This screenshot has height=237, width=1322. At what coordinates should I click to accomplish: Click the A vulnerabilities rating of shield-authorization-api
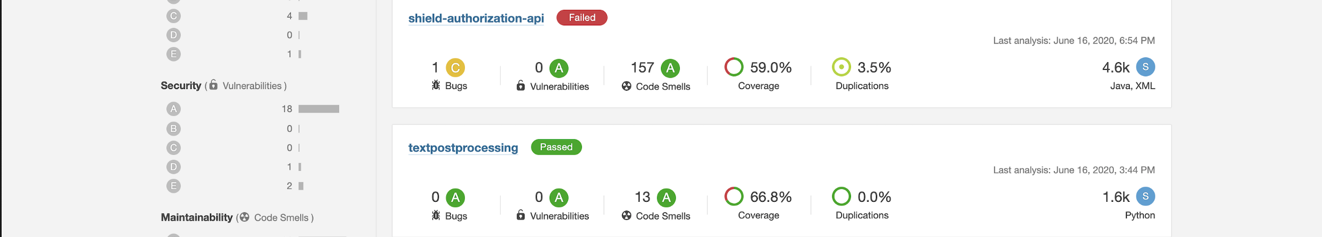pos(559,68)
